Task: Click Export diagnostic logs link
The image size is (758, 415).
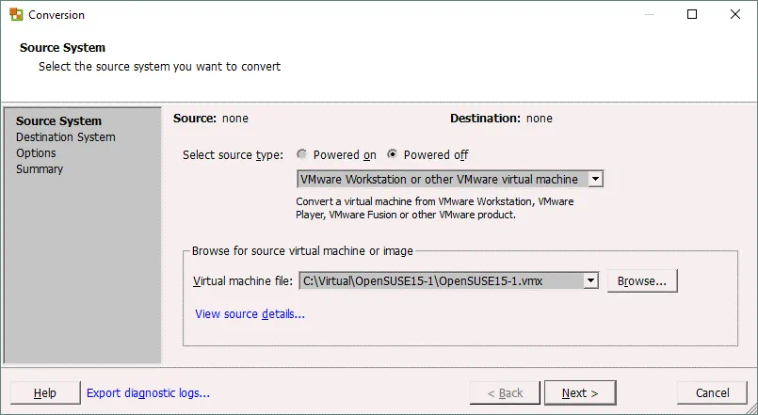Action: point(148,393)
